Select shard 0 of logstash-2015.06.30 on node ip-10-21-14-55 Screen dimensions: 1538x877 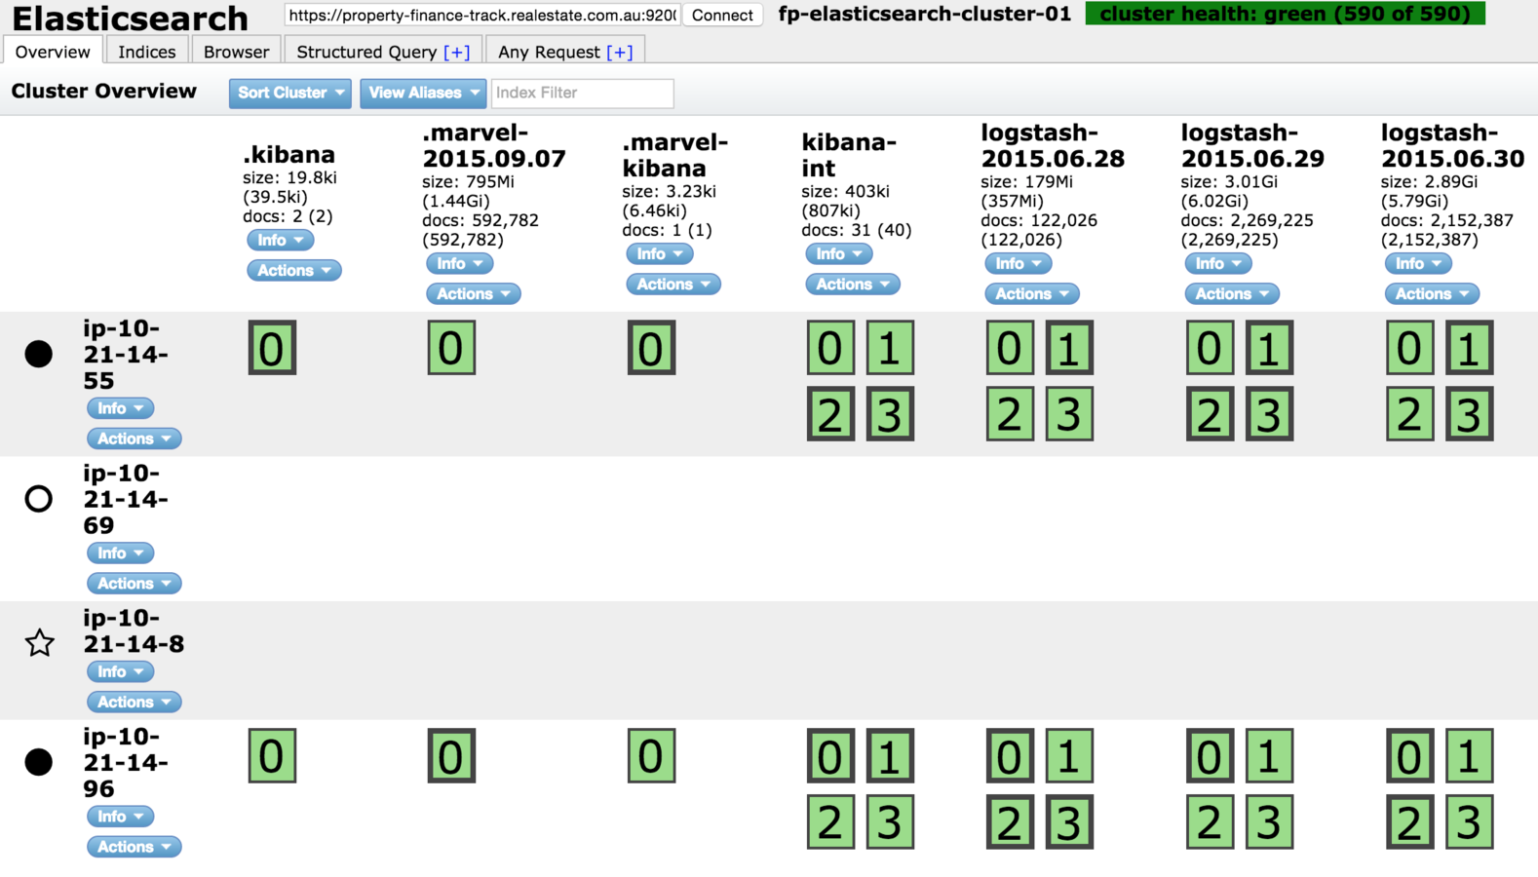pos(1409,348)
